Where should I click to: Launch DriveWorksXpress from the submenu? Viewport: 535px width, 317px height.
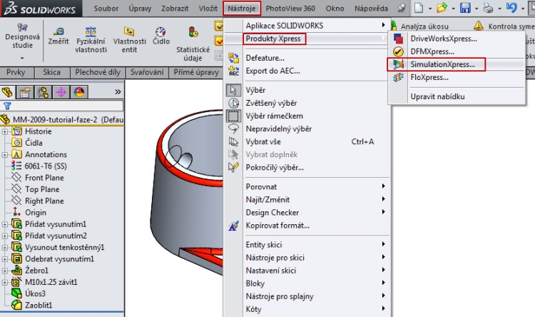pos(444,39)
